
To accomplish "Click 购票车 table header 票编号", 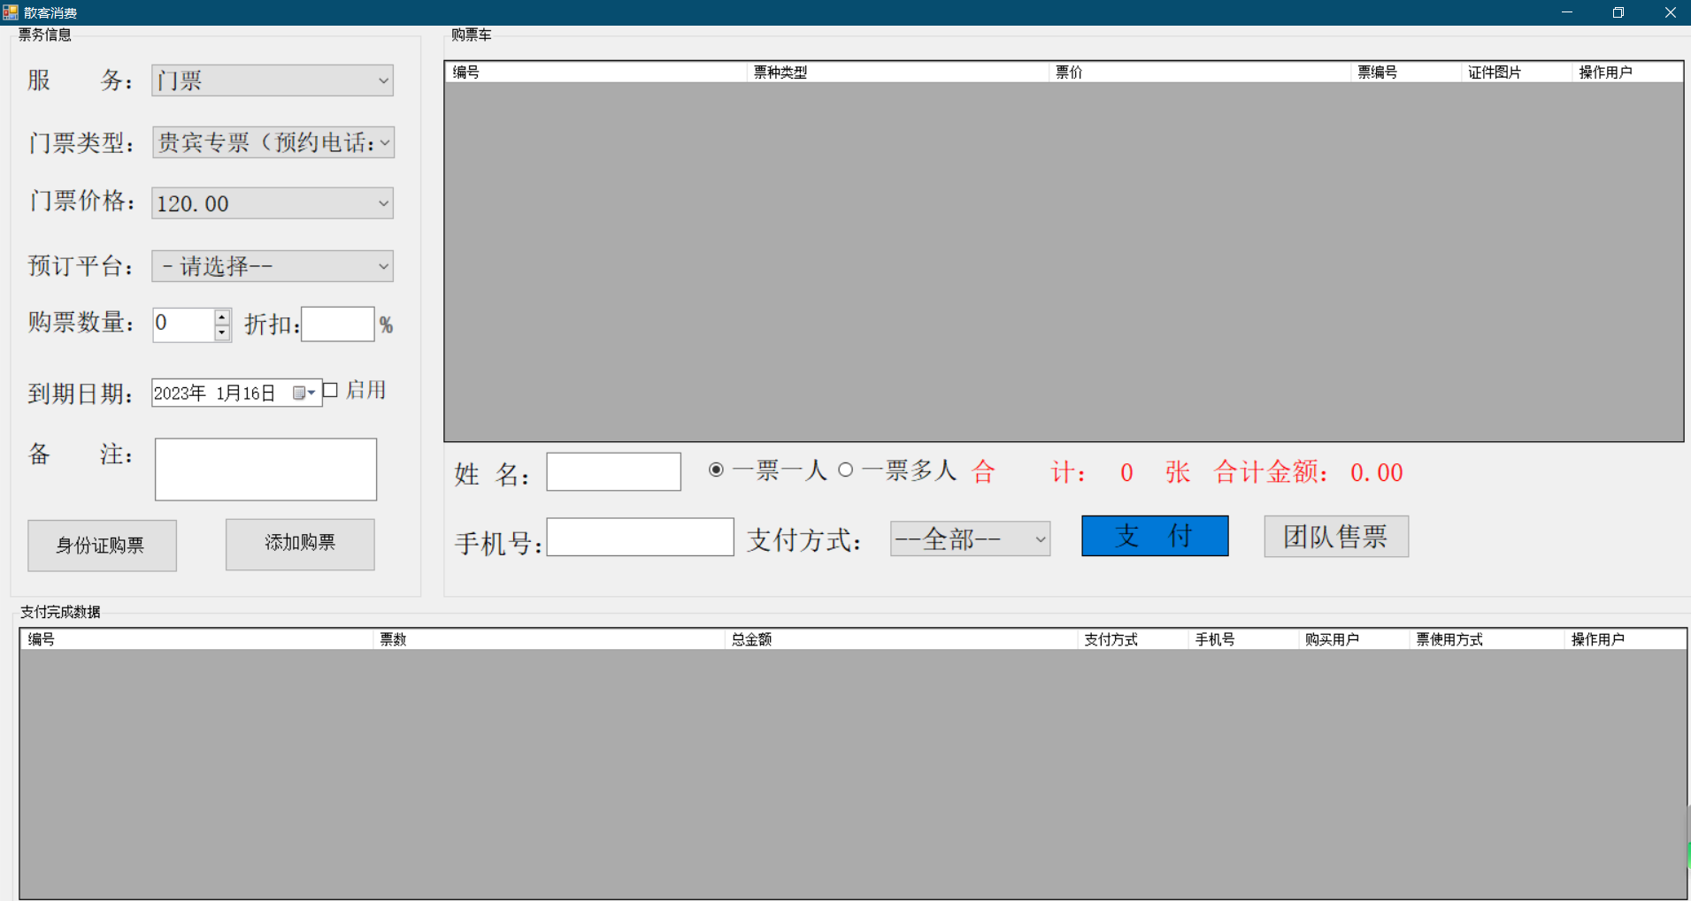I will [x=1407, y=73].
